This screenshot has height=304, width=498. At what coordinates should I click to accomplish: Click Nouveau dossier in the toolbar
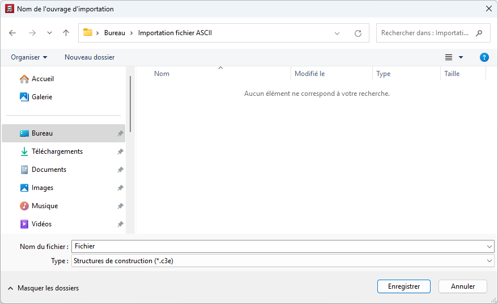coord(90,57)
